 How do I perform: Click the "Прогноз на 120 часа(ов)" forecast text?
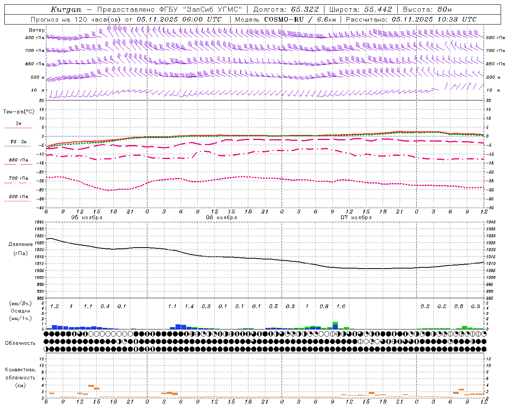(x=76, y=19)
